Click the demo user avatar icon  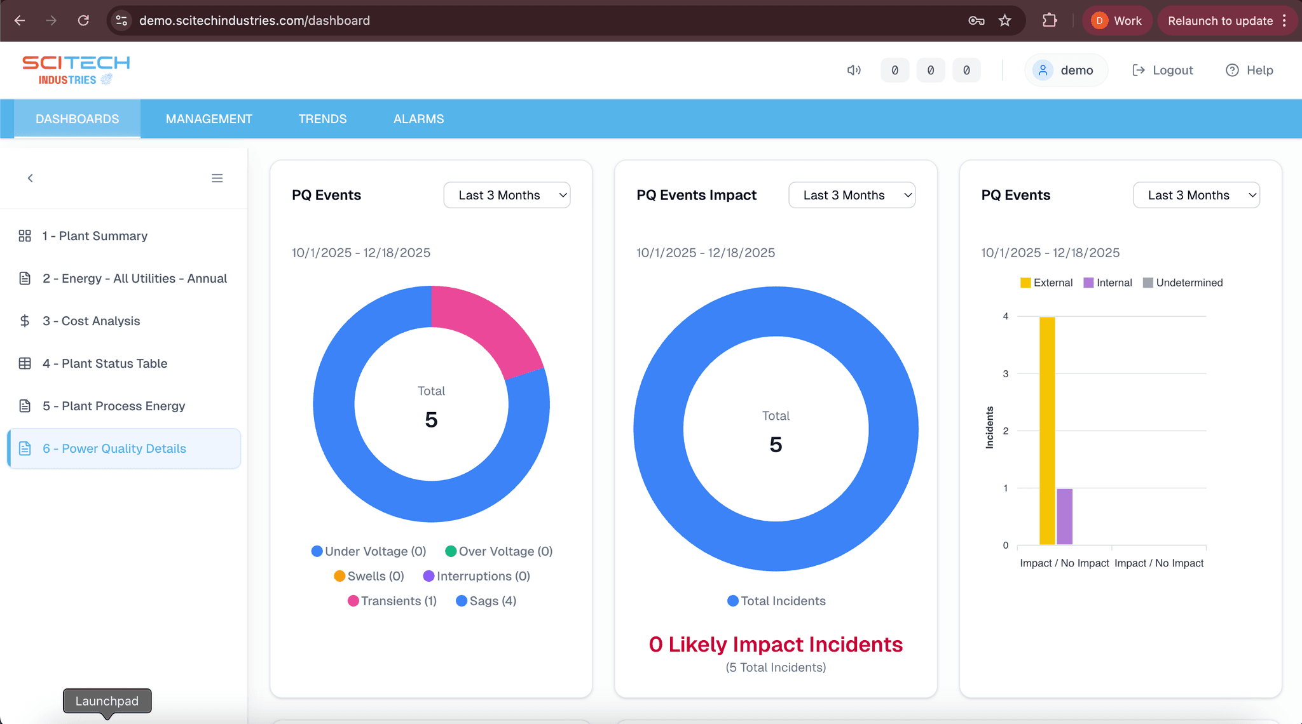click(1042, 70)
